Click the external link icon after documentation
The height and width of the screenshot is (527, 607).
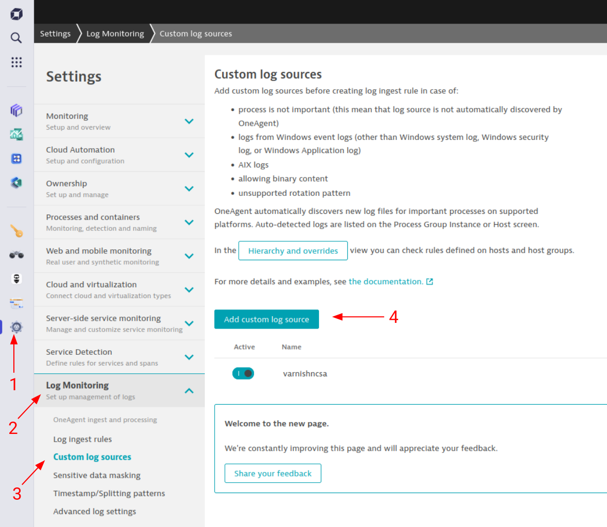[x=430, y=282]
